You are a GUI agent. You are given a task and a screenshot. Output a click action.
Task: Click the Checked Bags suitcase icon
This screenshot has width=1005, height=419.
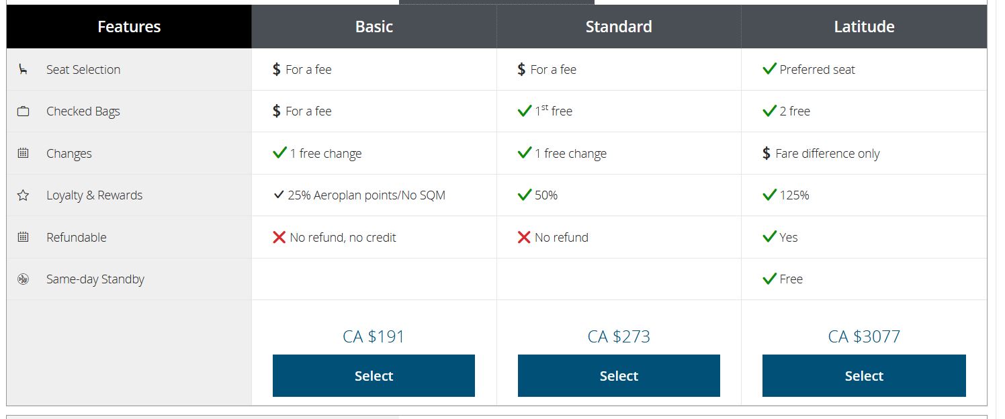coord(23,111)
